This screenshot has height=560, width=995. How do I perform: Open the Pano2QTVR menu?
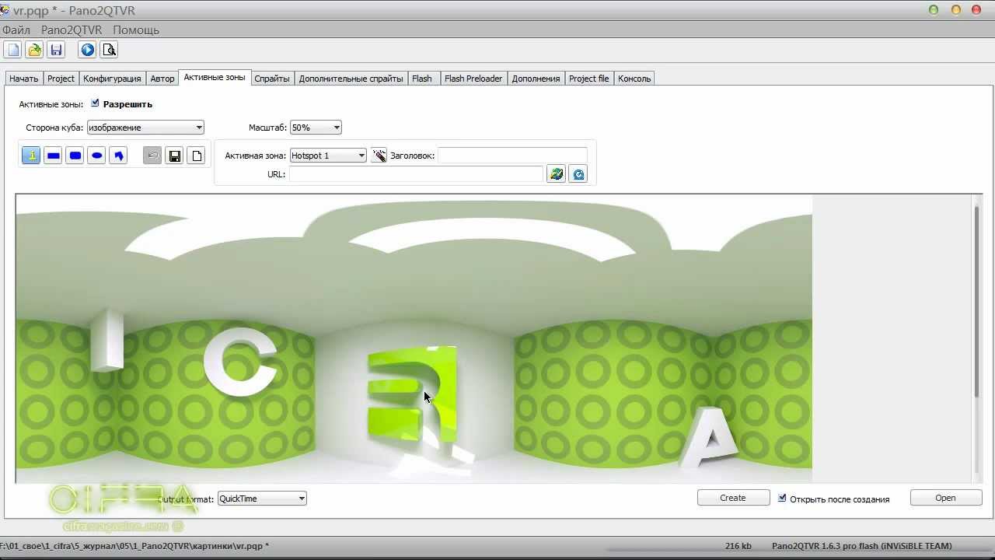(72, 30)
